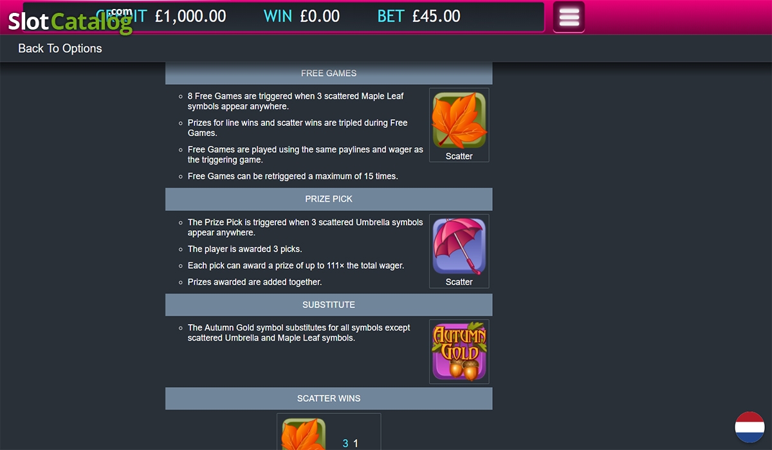Click the Maple Leaf scatter icon

(459, 120)
